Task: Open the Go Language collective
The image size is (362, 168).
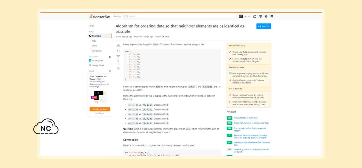Action: pyautogui.click(x=96, y=61)
